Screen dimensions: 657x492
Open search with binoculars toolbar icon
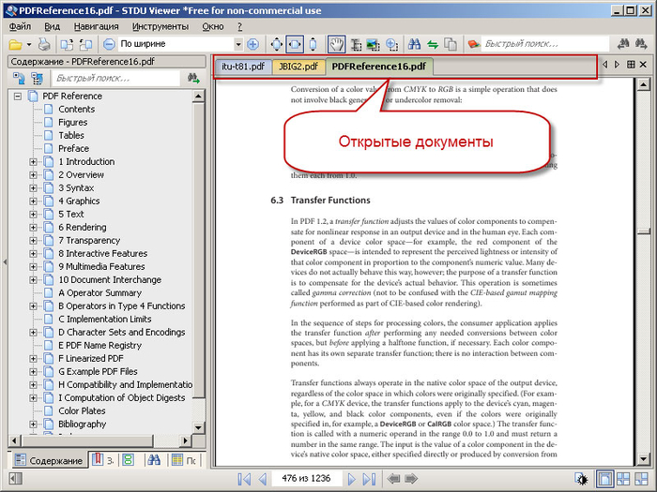coord(415,44)
